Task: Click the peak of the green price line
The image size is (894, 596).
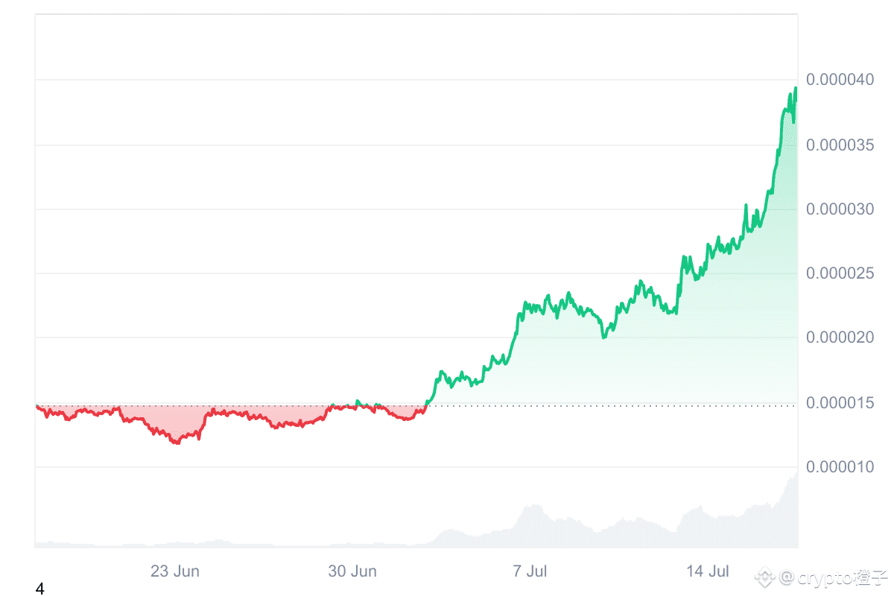Action: pos(796,88)
